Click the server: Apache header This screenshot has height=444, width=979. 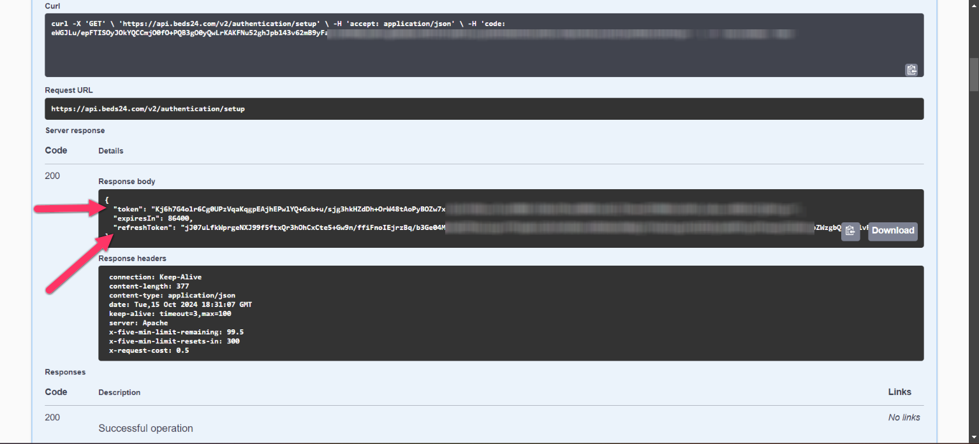point(138,323)
